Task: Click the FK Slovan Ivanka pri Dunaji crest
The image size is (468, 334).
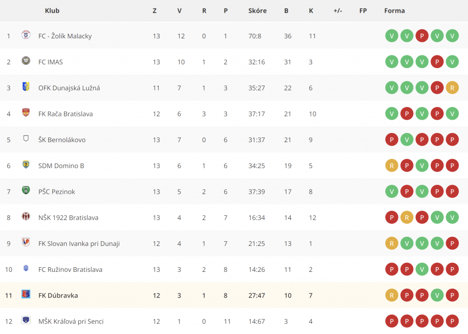Action: (x=26, y=242)
